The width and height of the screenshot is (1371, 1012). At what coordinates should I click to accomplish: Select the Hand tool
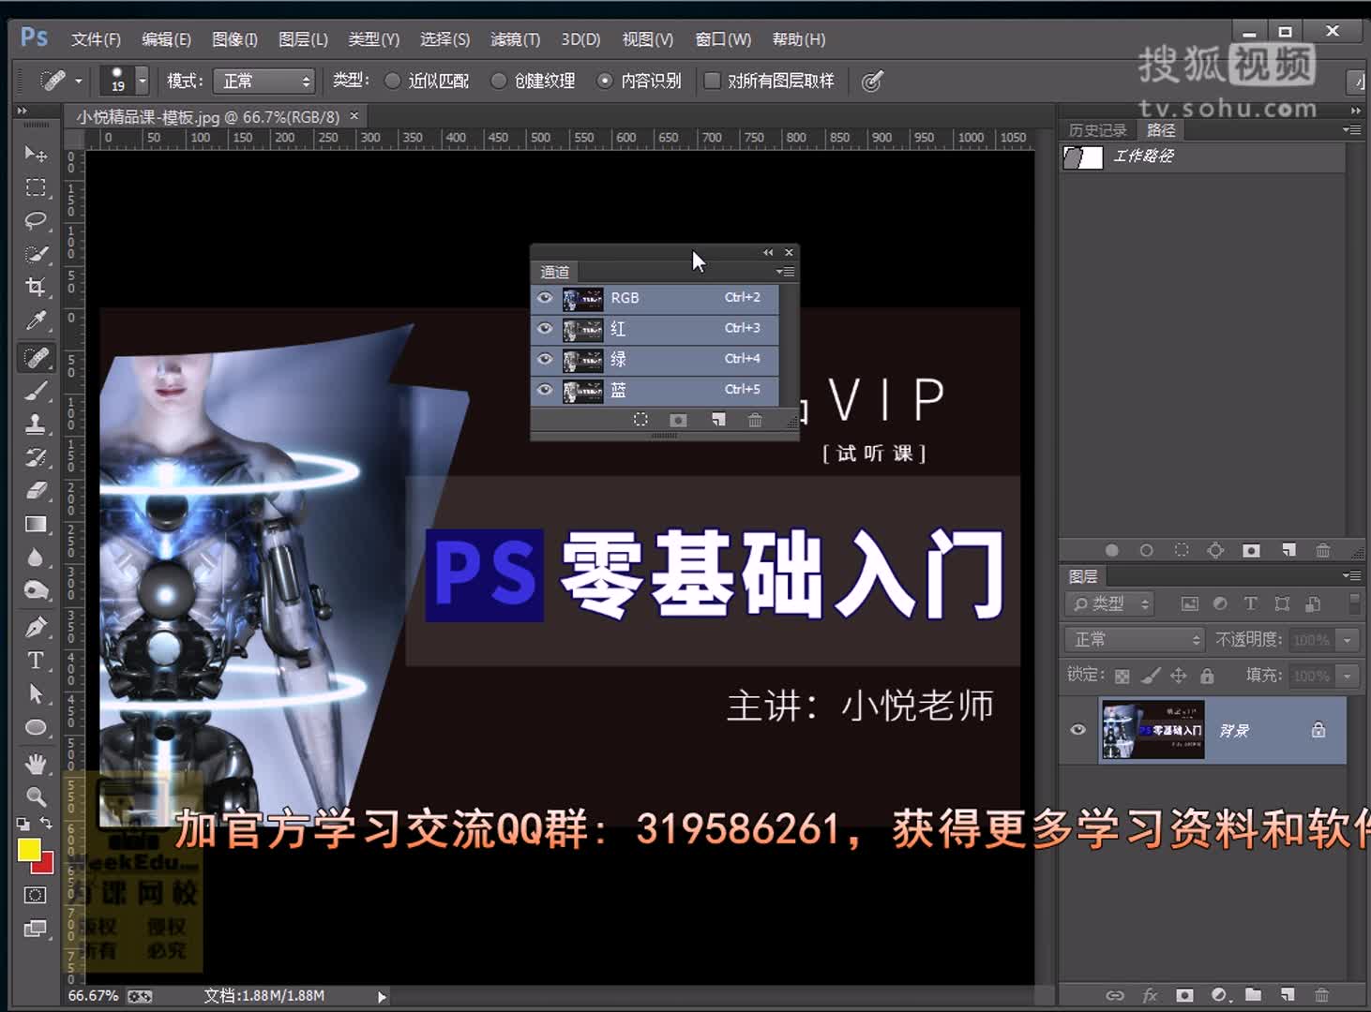[36, 764]
